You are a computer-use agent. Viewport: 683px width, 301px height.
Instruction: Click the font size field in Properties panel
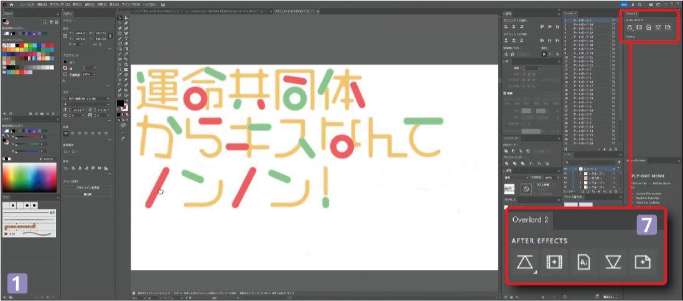(x=77, y=110)
